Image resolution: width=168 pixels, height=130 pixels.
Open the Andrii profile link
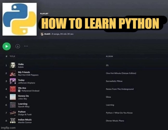(x=47, y=34)
